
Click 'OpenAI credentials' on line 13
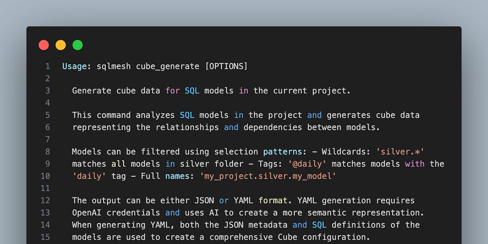116,213
